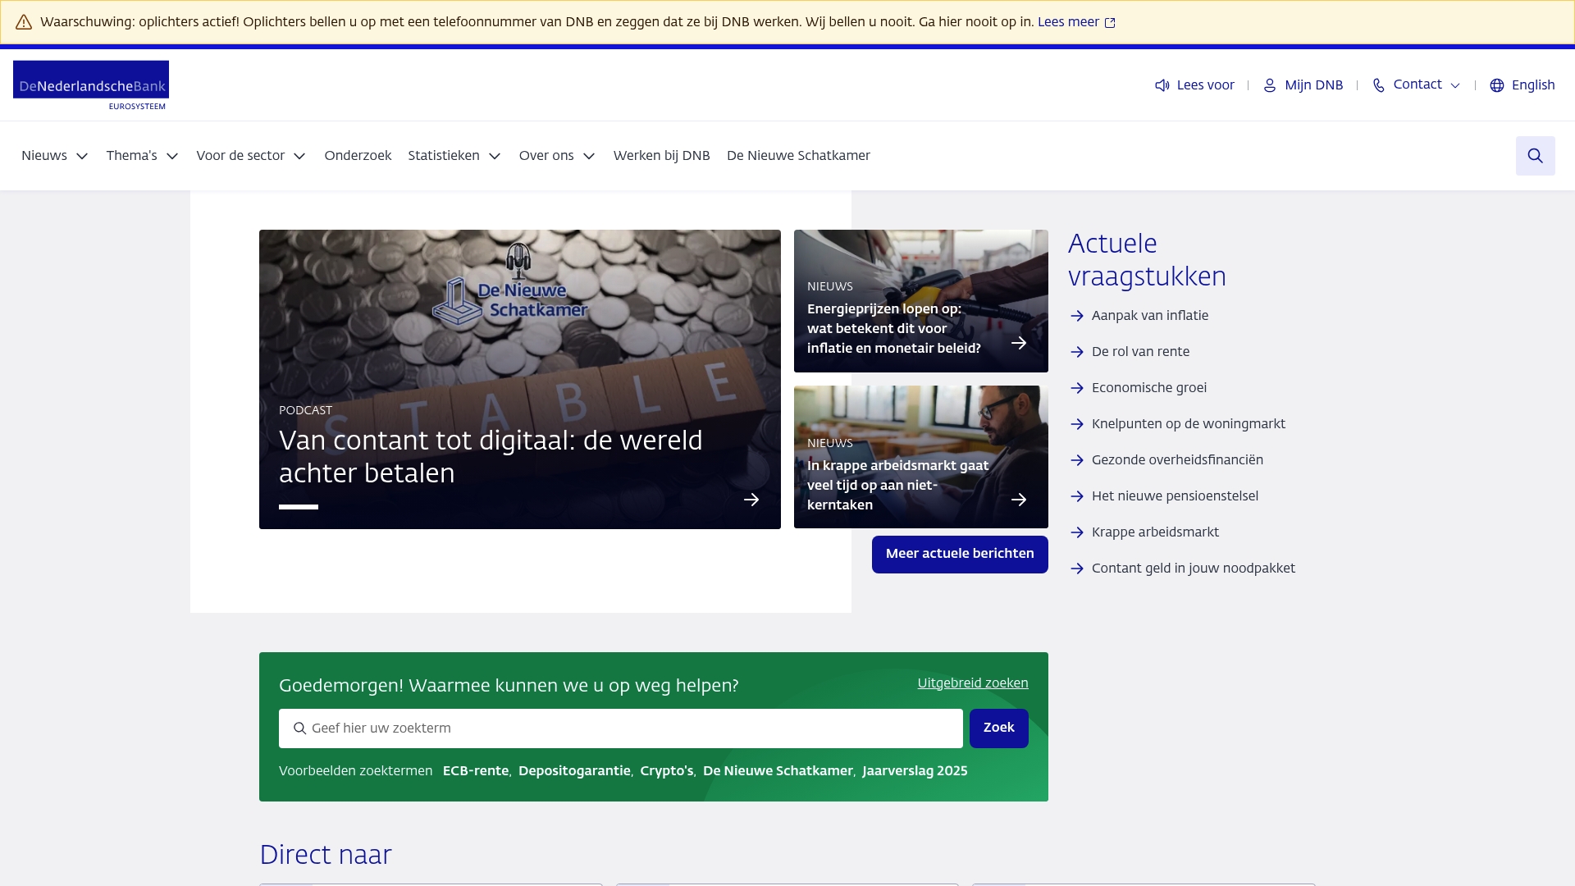The width and height of the screenshot is (1575, 886).
Task: Click arrow icon before De rol van rente
Action: pyautogui.click(x=1077, y=352)
